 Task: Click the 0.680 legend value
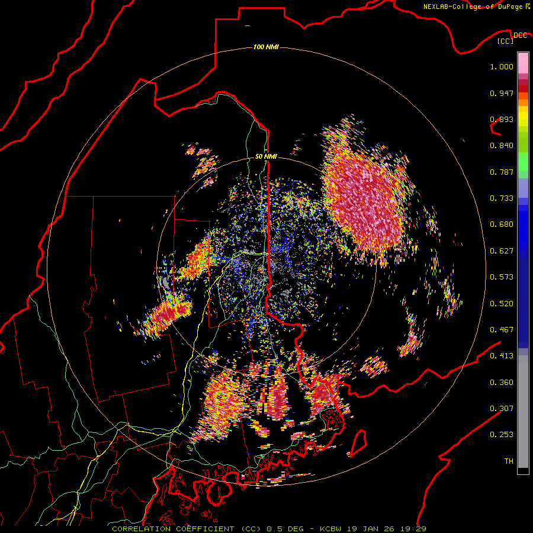click(x=502, y=224)
